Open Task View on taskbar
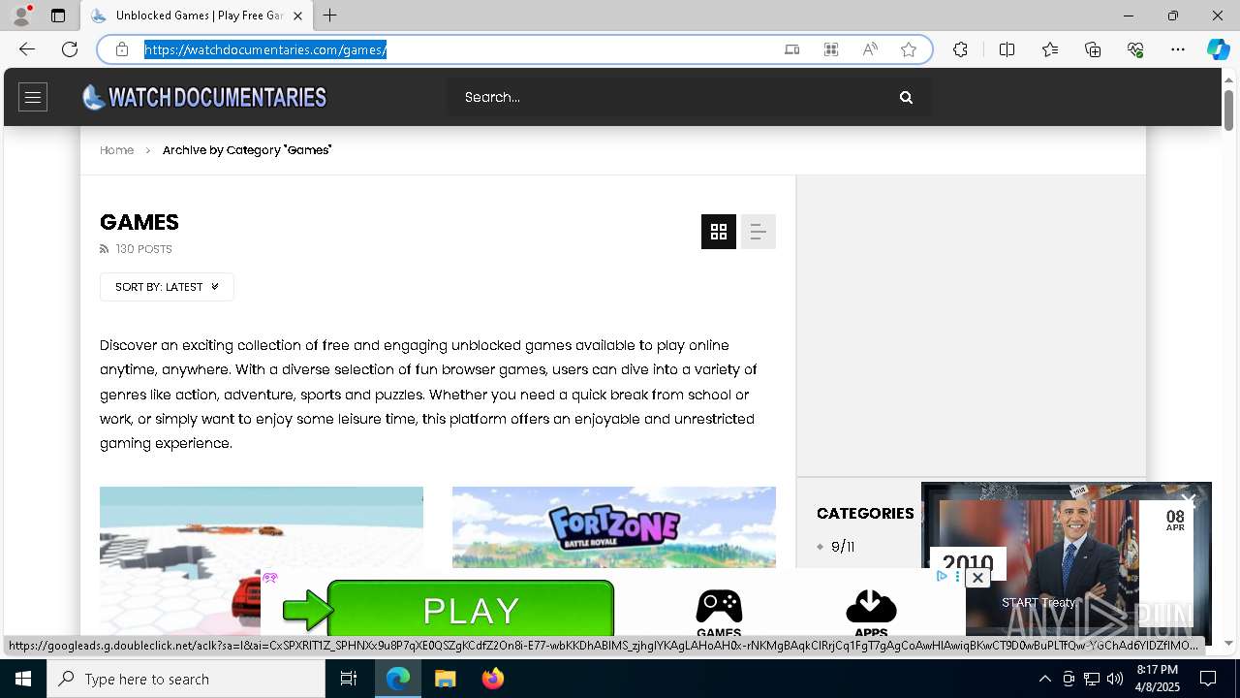Viewport: 1240px width, 698px height. tap(349, 679)
